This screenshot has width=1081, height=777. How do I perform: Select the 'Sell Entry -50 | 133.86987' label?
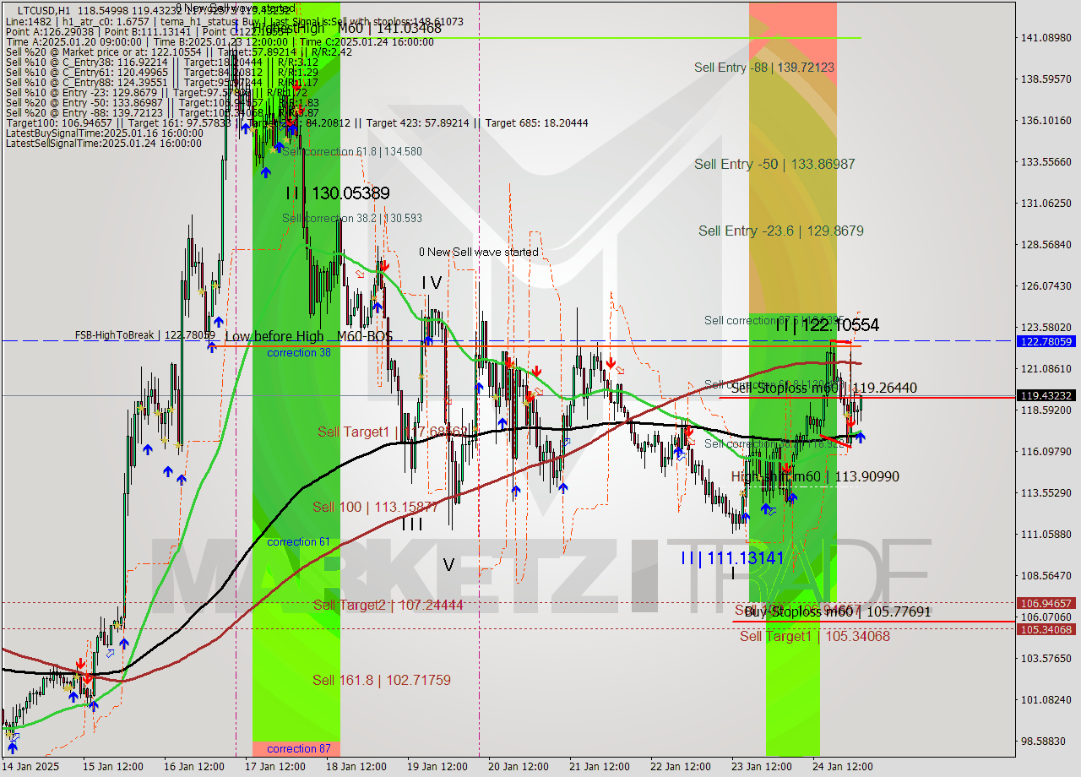tap(774, 164)
